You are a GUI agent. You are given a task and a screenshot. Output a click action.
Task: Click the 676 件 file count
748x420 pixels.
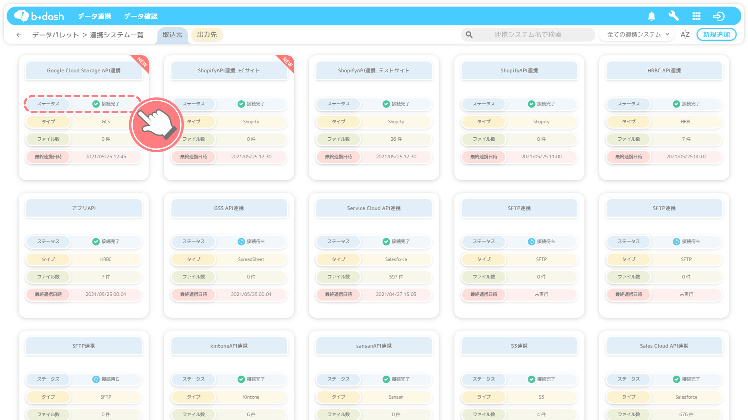coord(686,414)
